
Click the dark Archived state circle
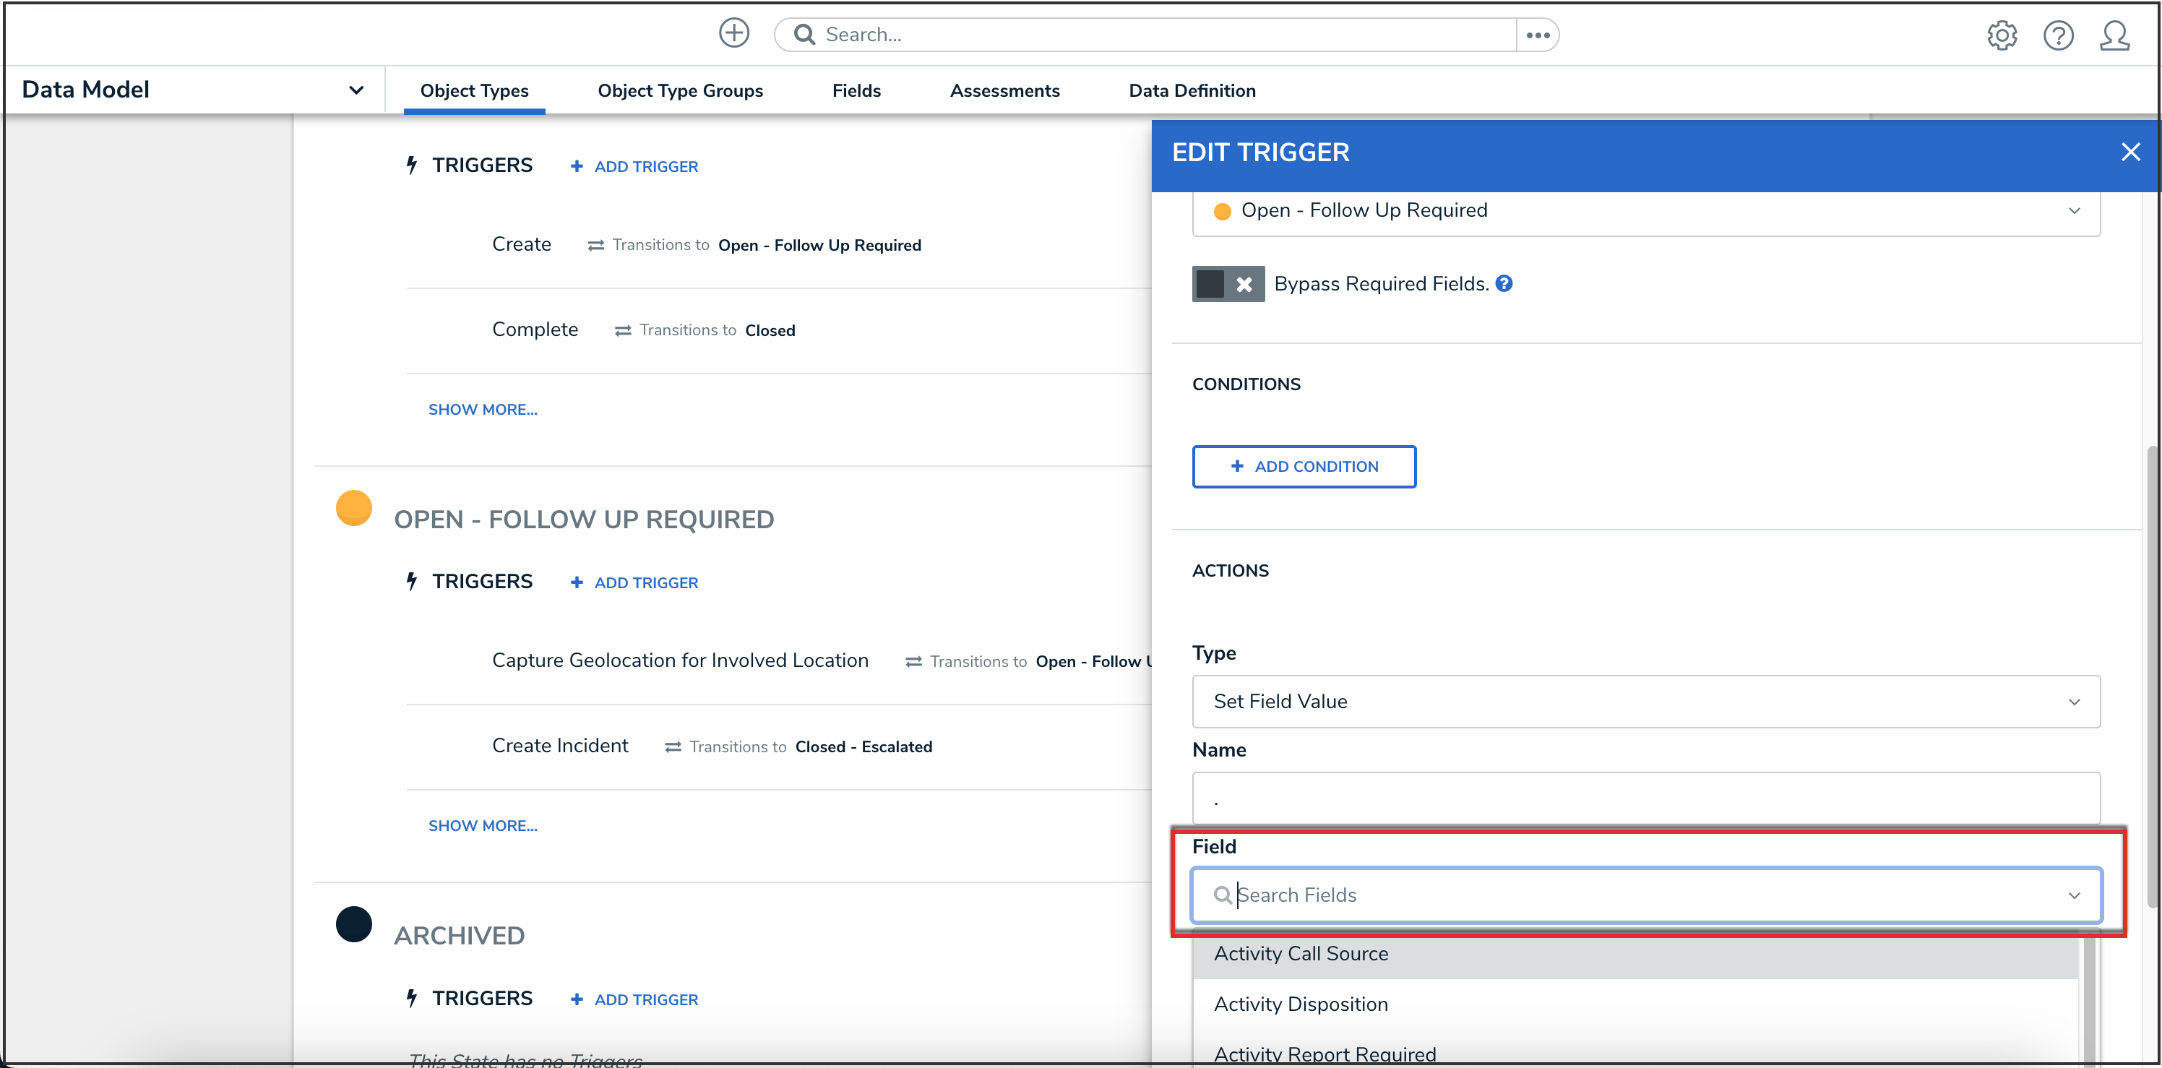[x=353, y=923]
